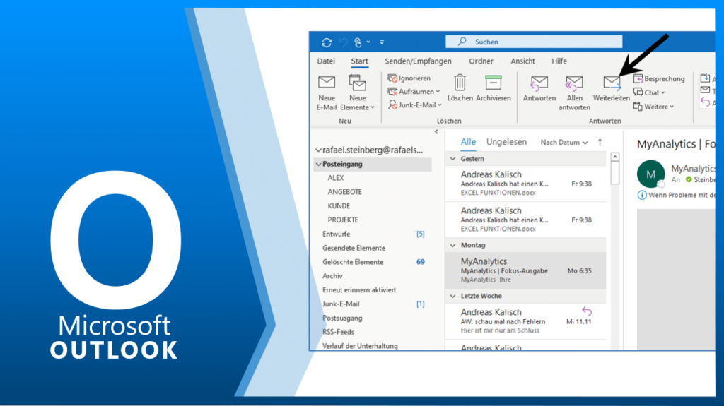Reverse sort order with the up arrow
Screen dimensions: 724x406
(x=600, y=143)
